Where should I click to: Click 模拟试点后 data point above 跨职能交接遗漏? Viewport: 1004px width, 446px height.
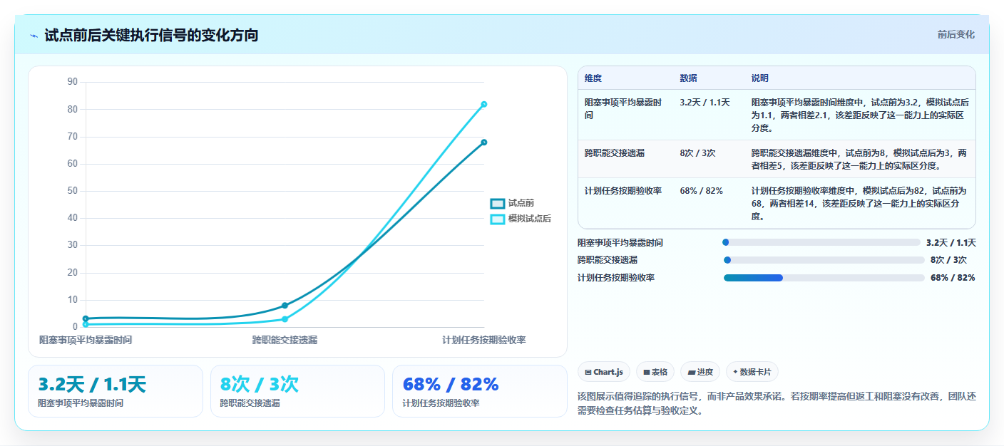tap(285, 319)
